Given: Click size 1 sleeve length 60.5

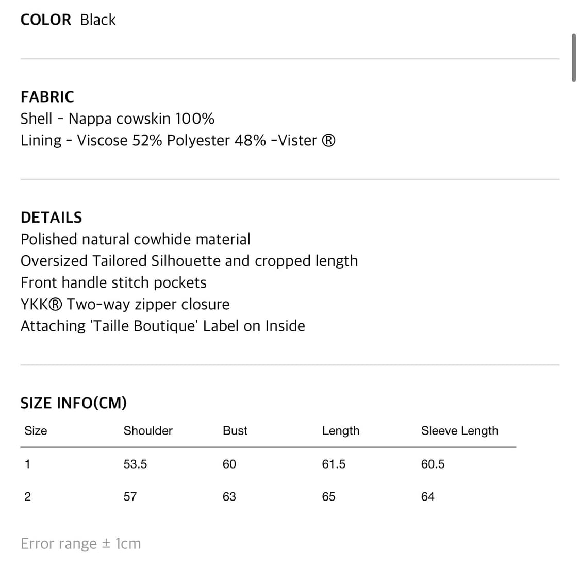Looking at the screenshot, I should tap(433, 464).
